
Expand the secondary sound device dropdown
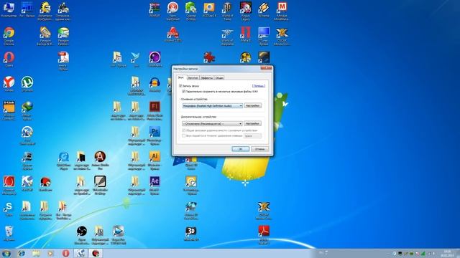tap(212, 124)
